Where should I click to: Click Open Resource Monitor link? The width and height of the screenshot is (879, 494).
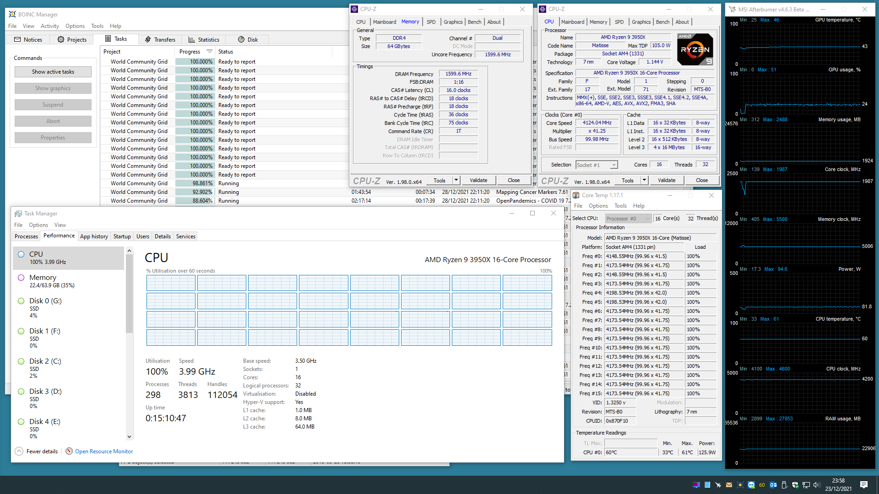104,451
